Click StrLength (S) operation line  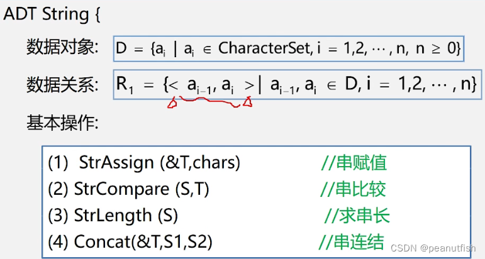coord(113,216)
